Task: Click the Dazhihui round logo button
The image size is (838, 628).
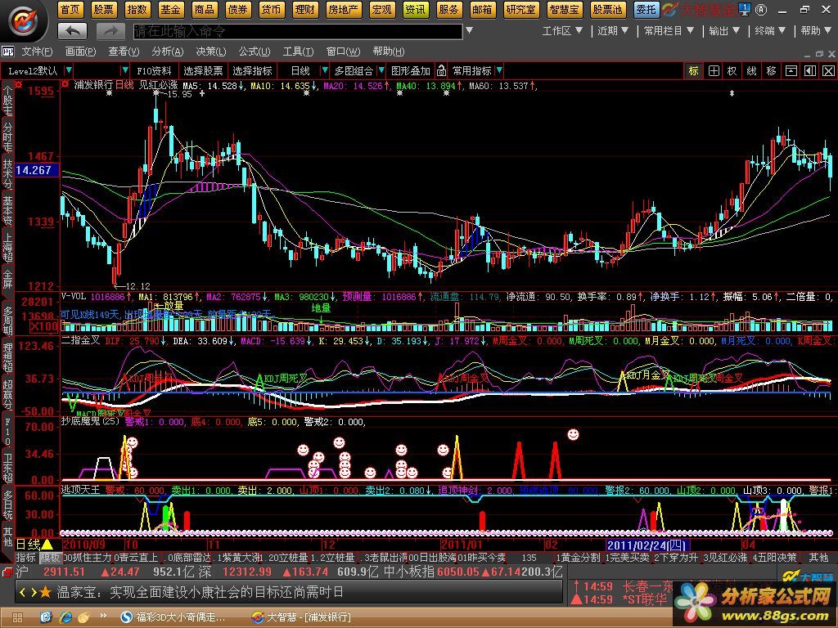Action: pyautogui.click(x=24, y=21)
